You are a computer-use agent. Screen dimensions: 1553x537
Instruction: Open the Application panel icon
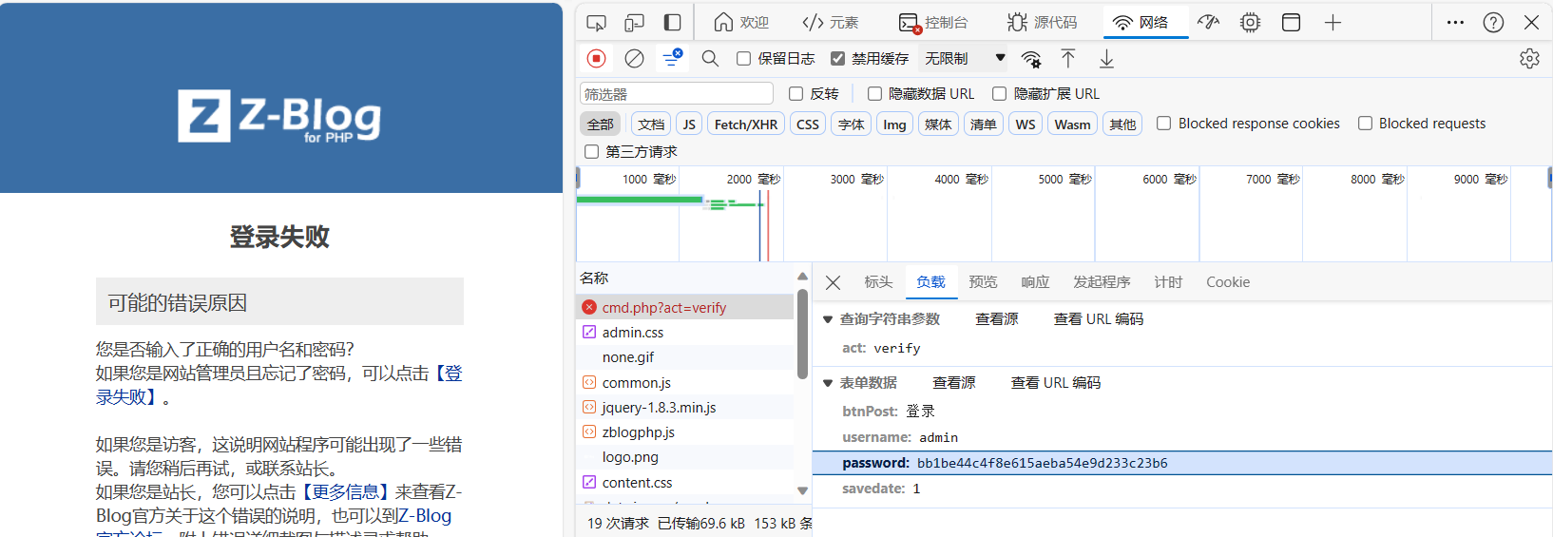pos(1291,22)
